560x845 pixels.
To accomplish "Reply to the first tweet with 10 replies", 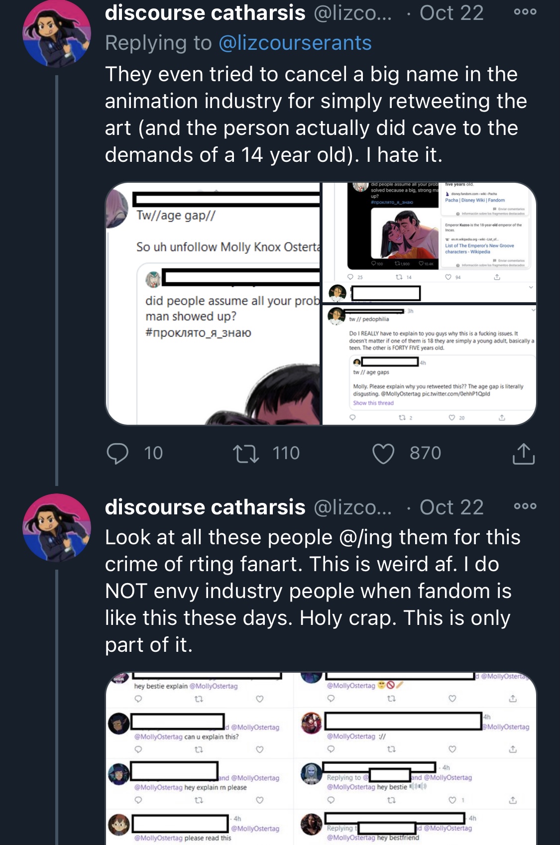I will tap(117, 453).
